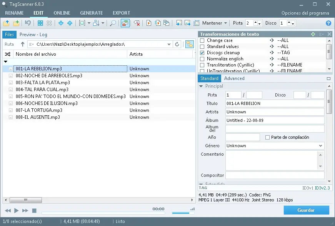Stop audio playback
The image size is (335, 226).
(34, 211)
